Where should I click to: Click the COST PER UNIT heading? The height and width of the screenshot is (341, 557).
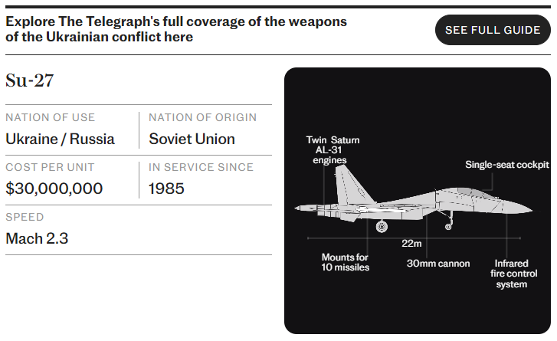tap(50, 167)
